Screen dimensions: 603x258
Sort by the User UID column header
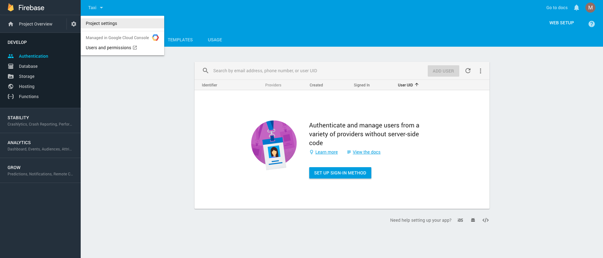point(405,85)
